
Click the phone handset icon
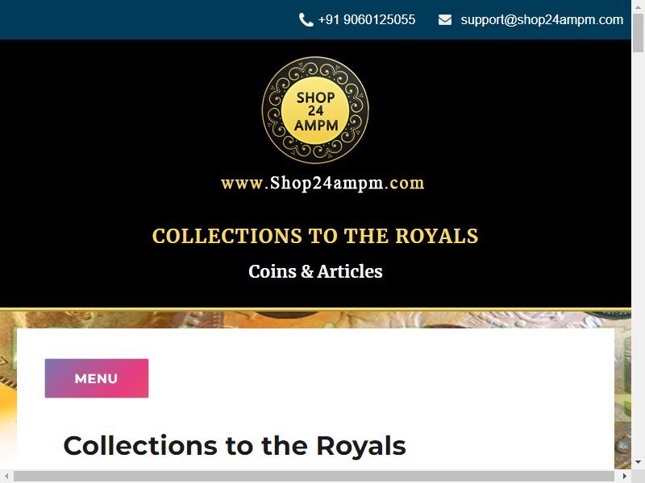306,19
